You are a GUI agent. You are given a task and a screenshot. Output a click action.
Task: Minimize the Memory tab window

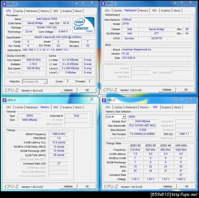point(77,99)
